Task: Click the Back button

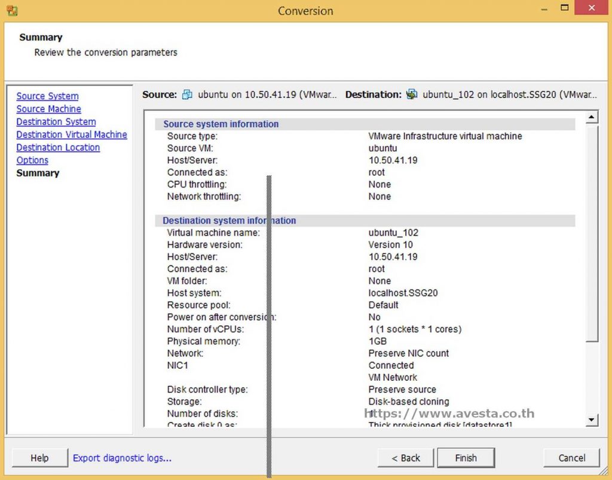Action: 406,458
